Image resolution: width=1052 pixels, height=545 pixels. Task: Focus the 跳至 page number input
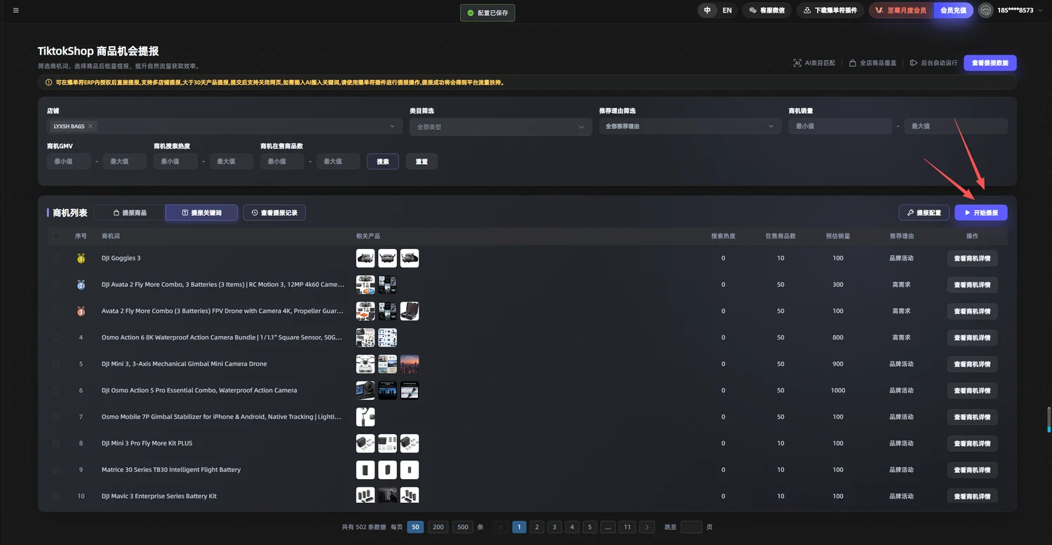pos(692,527)
